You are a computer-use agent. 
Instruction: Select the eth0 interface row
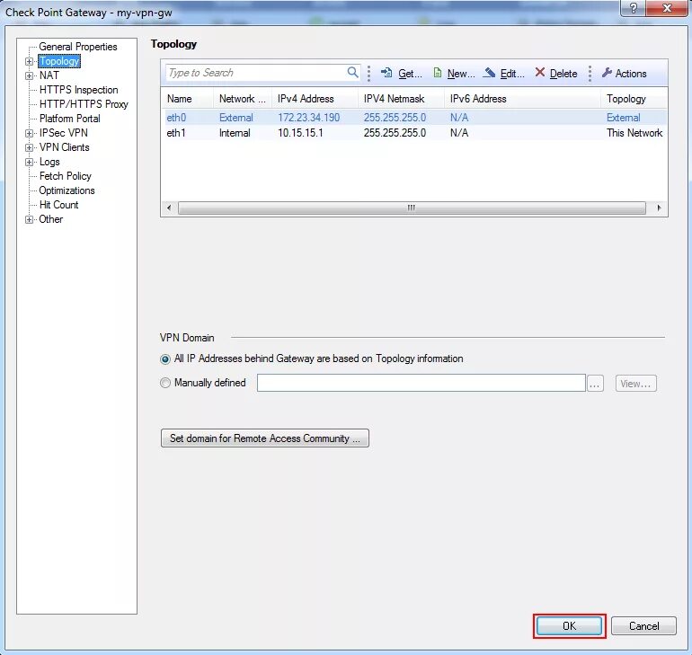click(x=414, y=118)
